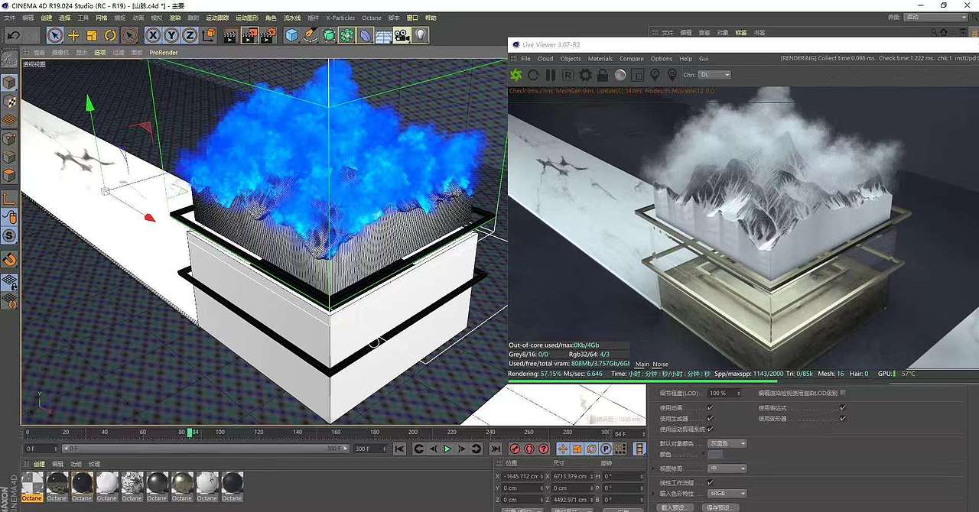Screen dimensions: 979x512
Task: Open the Chn DL channel dropdown
Action: [715, 75]
